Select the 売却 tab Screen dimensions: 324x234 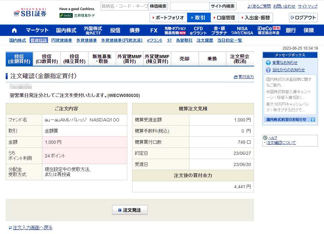pos(185,59)
